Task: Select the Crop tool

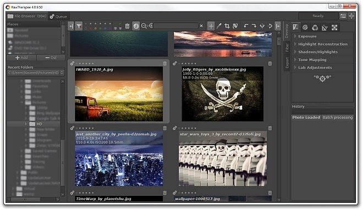Action: 227,26
